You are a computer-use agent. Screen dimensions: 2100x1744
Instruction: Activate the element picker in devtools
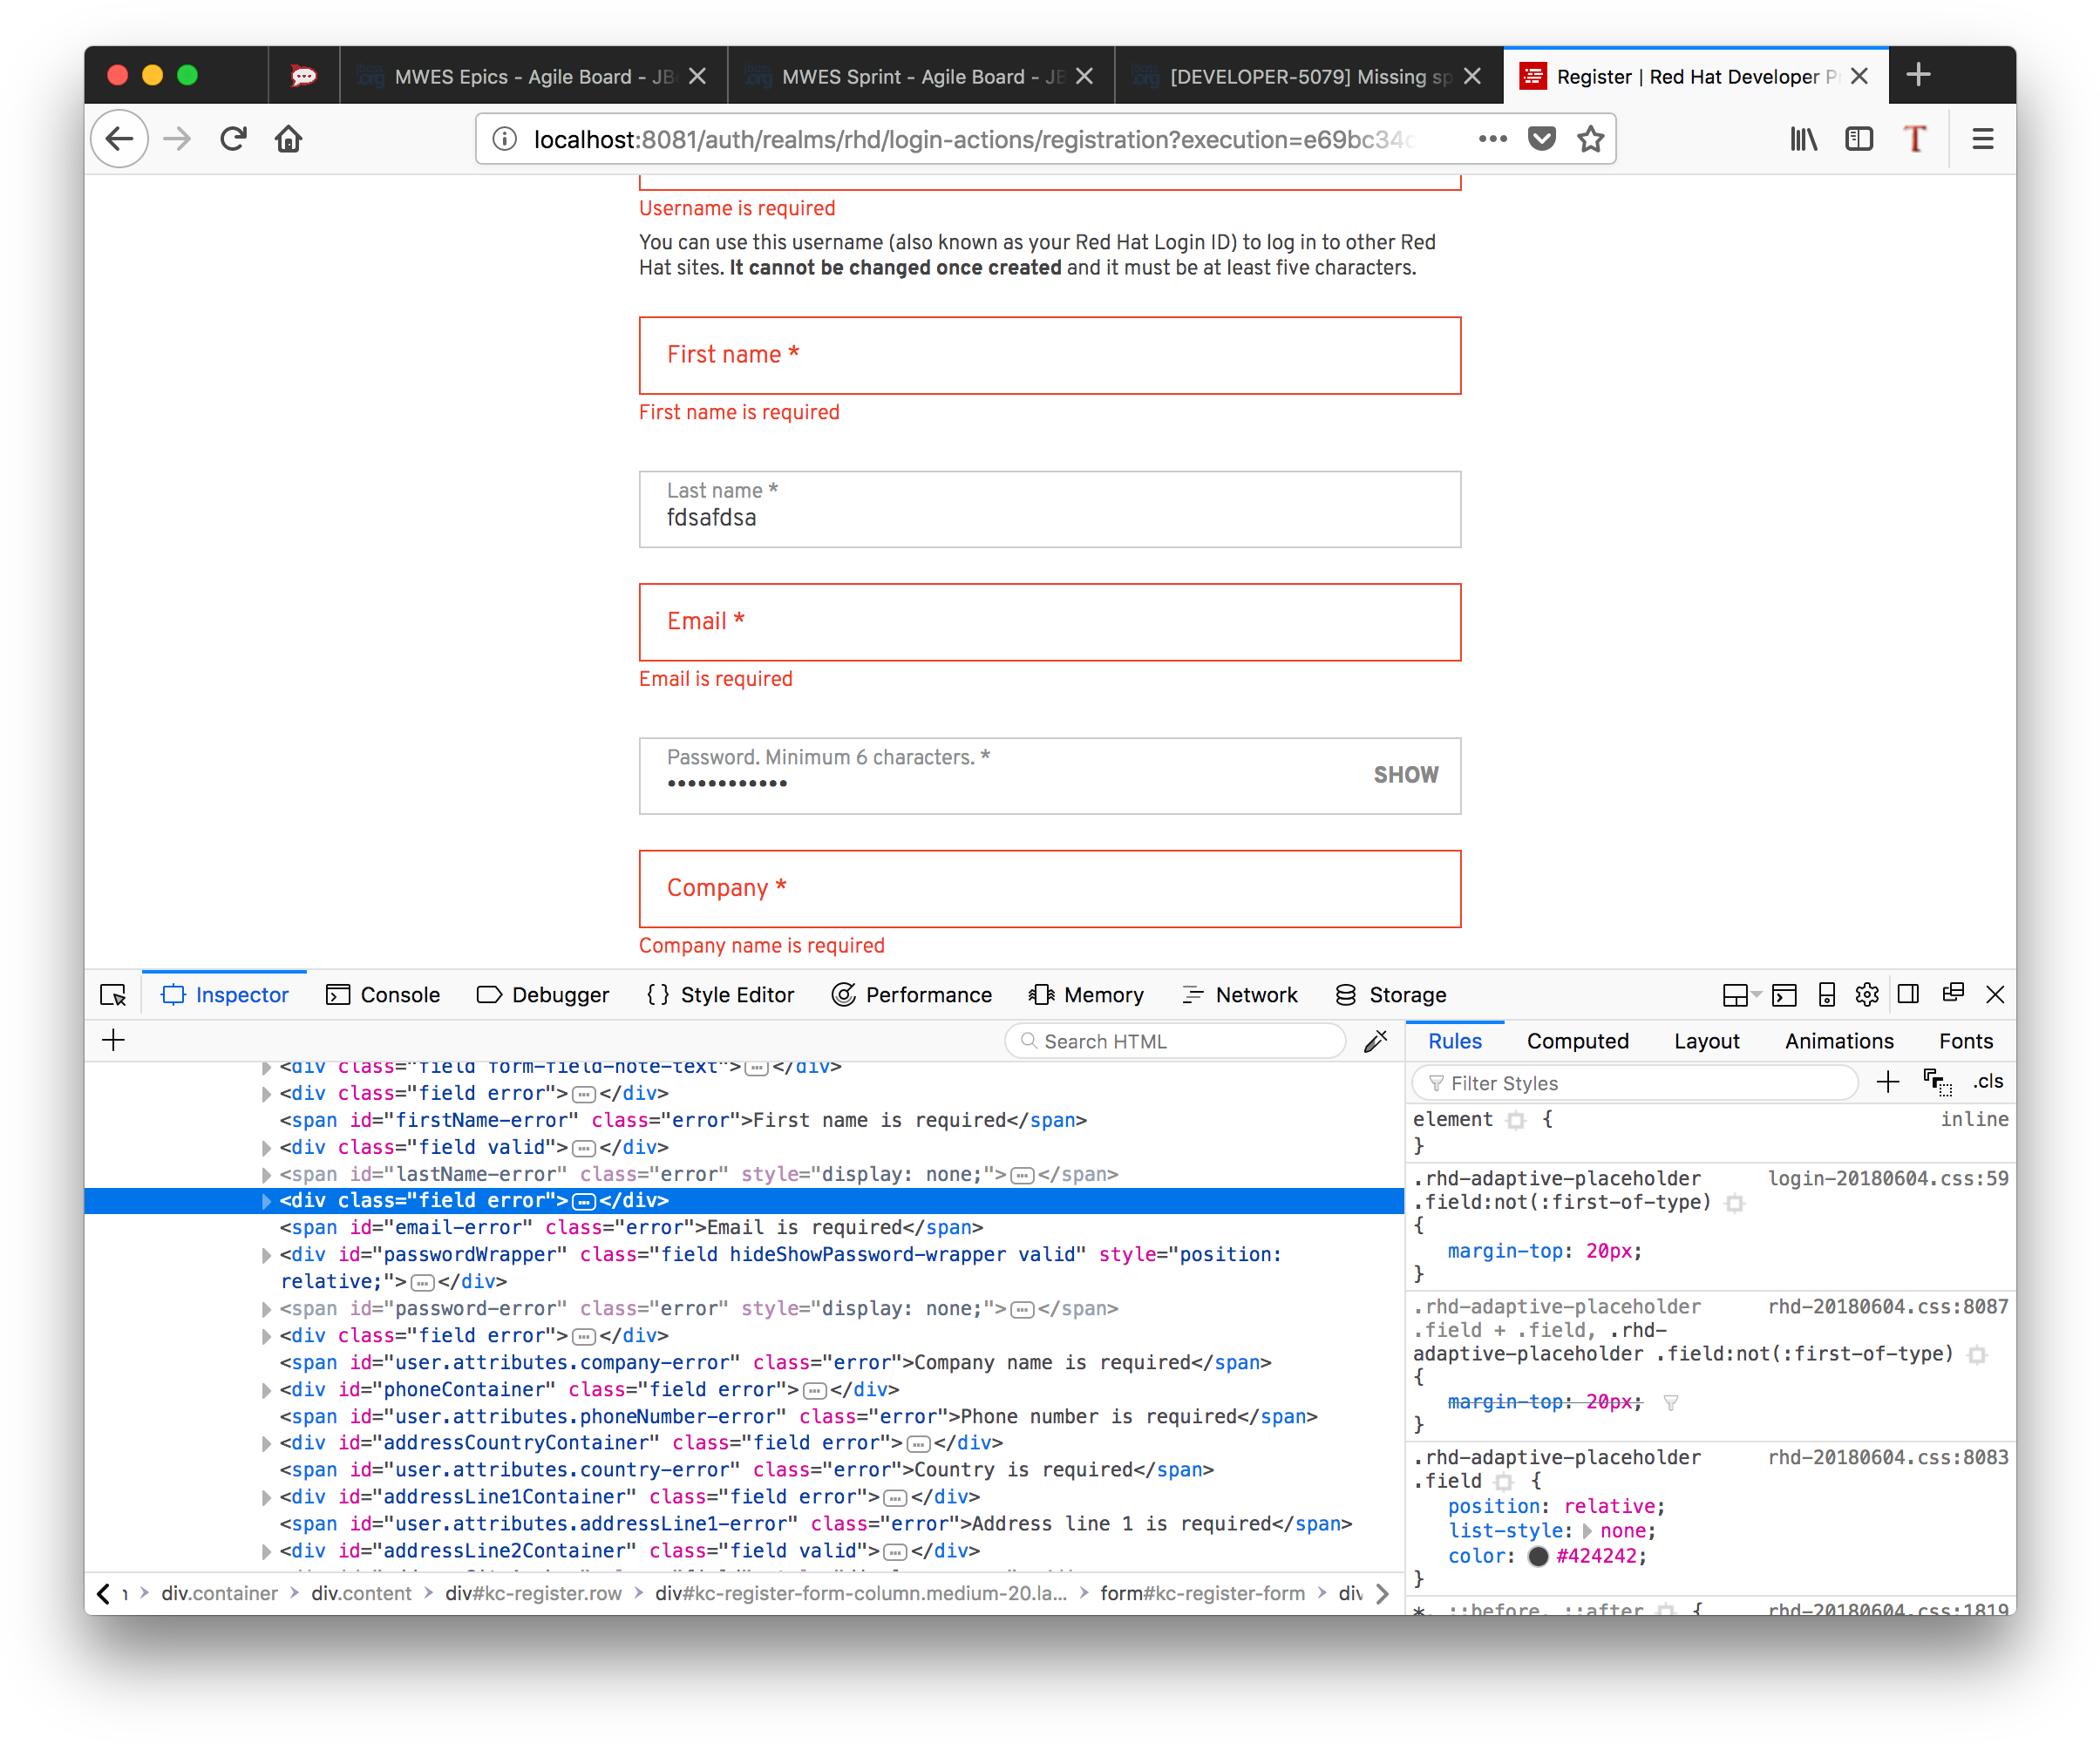113,995
